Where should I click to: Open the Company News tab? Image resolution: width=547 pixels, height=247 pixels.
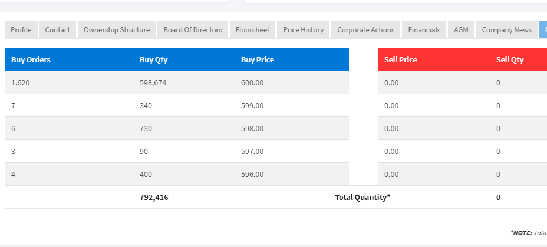506,30
